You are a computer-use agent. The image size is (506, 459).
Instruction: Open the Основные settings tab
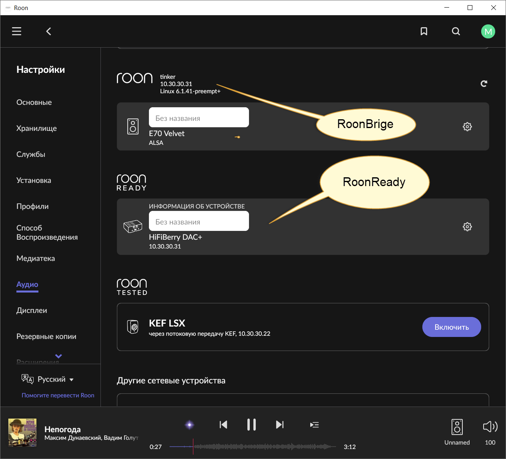34,102
